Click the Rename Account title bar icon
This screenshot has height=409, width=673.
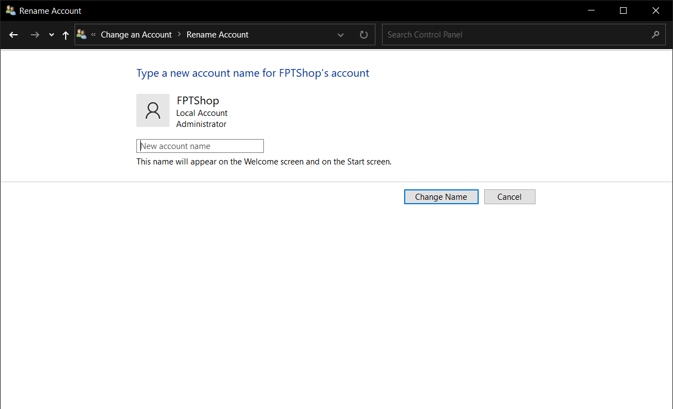click(10, 10)
